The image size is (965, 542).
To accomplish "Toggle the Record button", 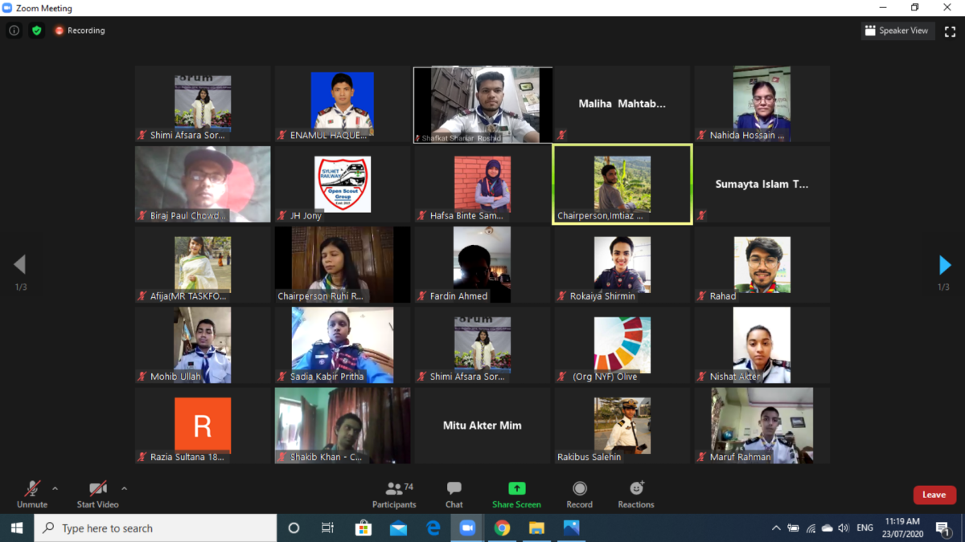I will pos(579,494).
